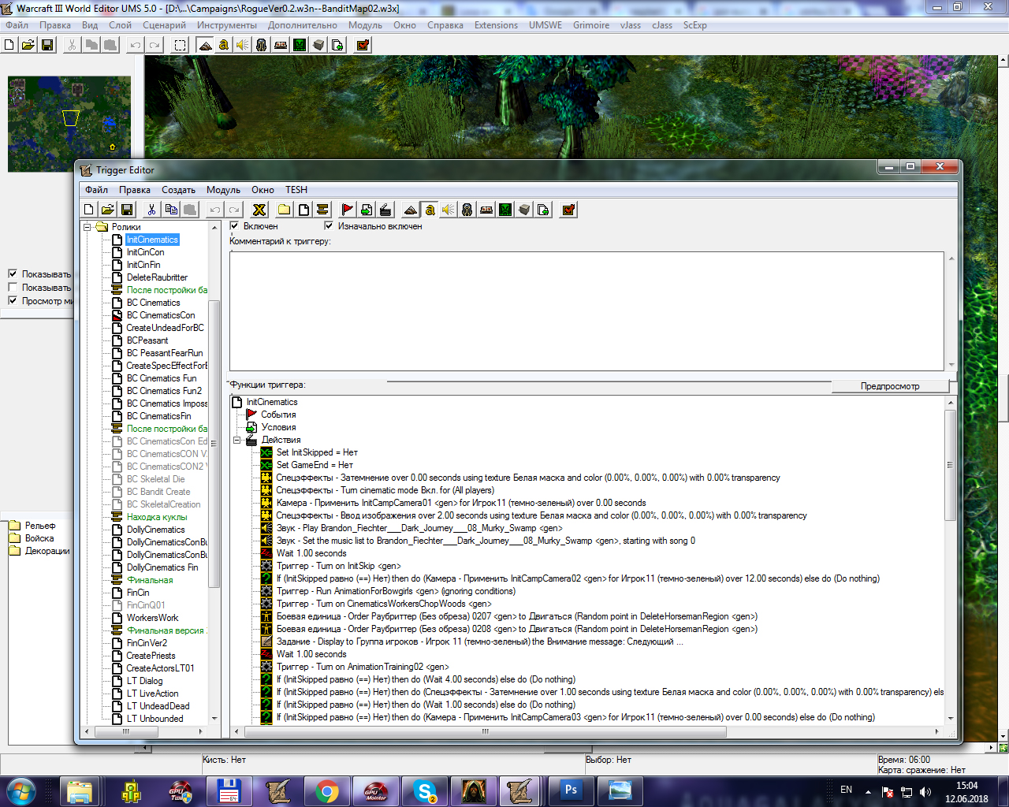Open TESH menu in Trigger Editor
Viewport: 1009px width, 807px height.
[296, 190]
